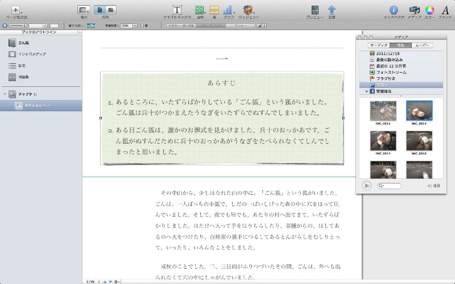The width and height of the screenshot is (455, 284).
Task: Switch to portrait orientation button
Action: [100, 10]
